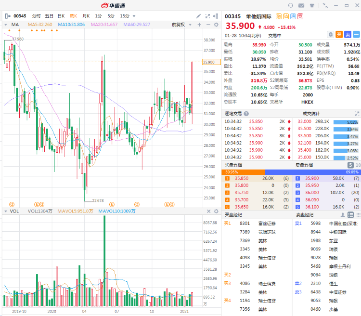Switch broker queue to person view
Image resolution: width=361 pixels, height=316 pixels.
(343, 215)
